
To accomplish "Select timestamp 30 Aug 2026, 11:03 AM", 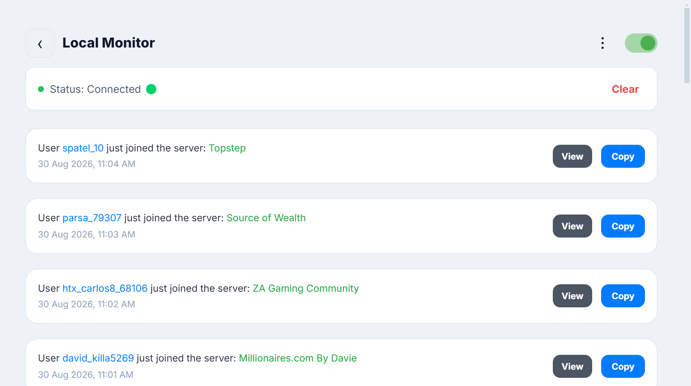I will tap(87, 235).
